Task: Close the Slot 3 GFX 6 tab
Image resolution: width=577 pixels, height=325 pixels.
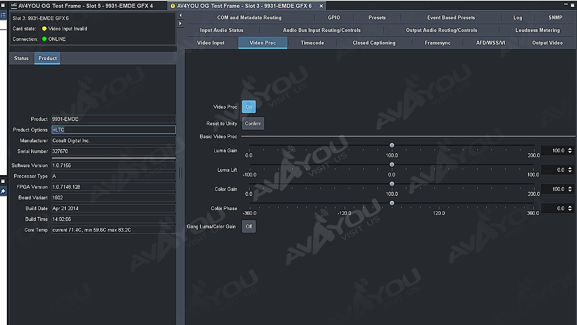Action: point(321,6)
